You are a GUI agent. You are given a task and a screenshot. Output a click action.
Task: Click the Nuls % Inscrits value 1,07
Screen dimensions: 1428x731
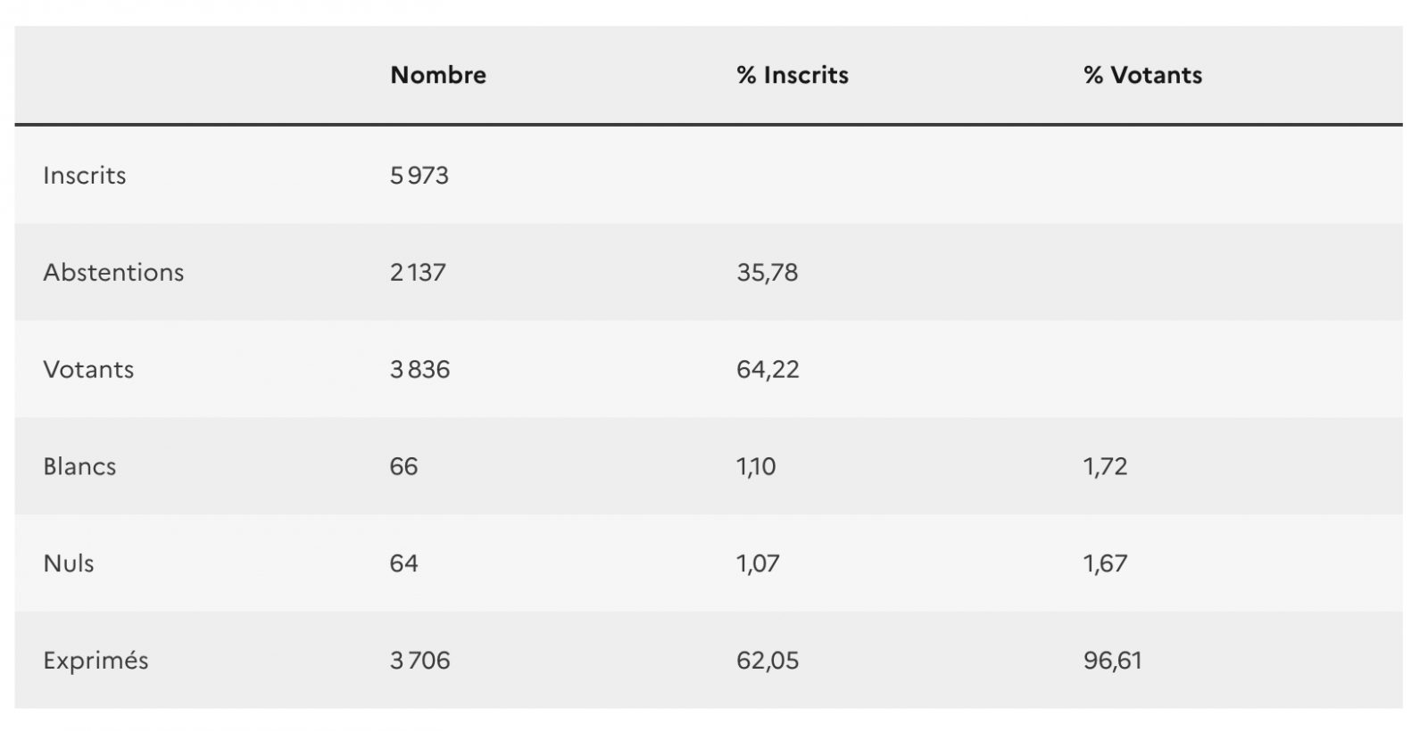coord(758,564)
